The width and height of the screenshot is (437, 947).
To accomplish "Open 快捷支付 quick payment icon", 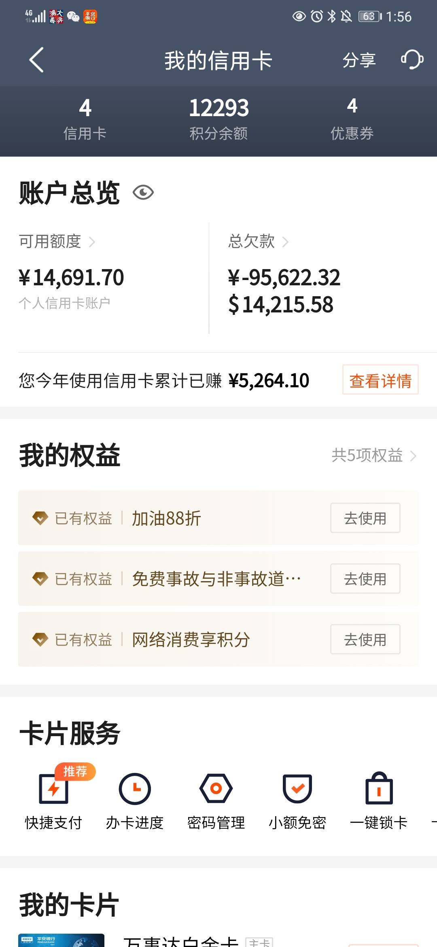I will pos(54,796).
